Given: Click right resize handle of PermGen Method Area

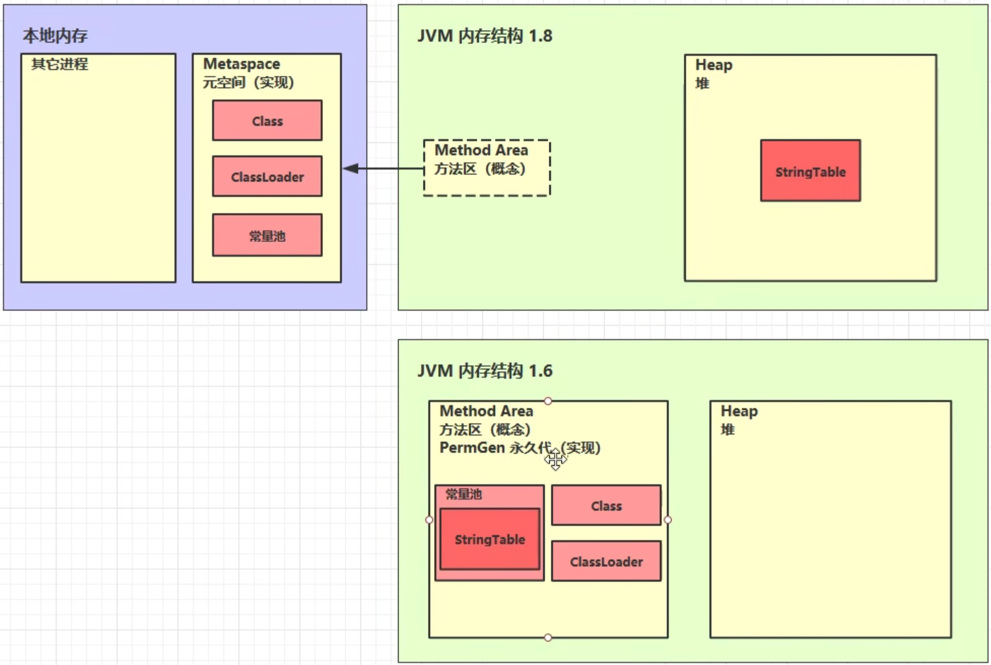Looking at the screenshot, I should [x=668, y=520].
